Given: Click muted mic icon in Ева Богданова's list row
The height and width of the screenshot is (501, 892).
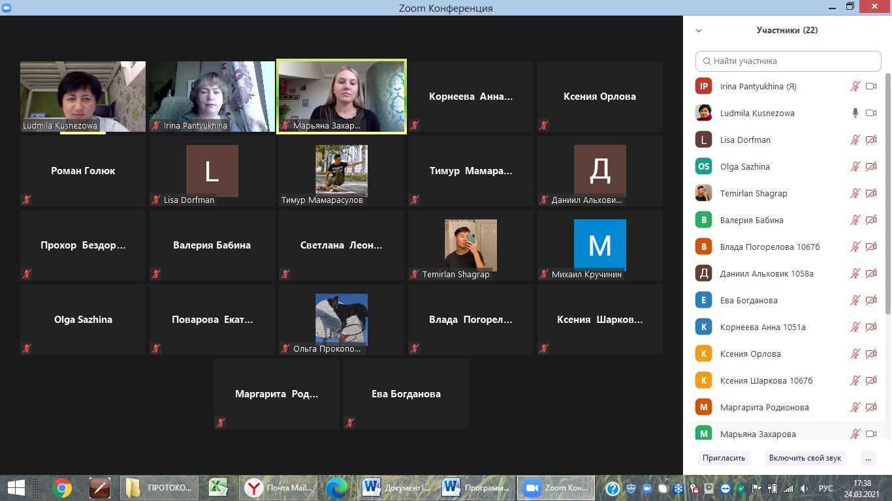Looking at the screenshot, I should point(855,300).
